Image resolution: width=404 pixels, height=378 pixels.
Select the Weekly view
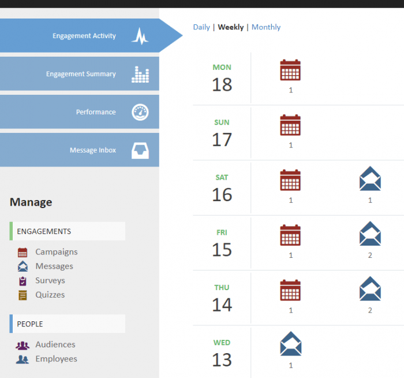231,27
